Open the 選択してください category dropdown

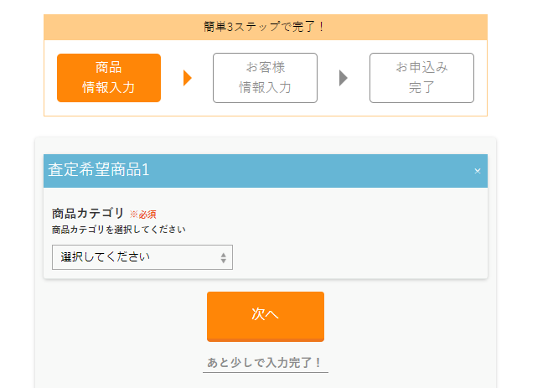(142, 257)
